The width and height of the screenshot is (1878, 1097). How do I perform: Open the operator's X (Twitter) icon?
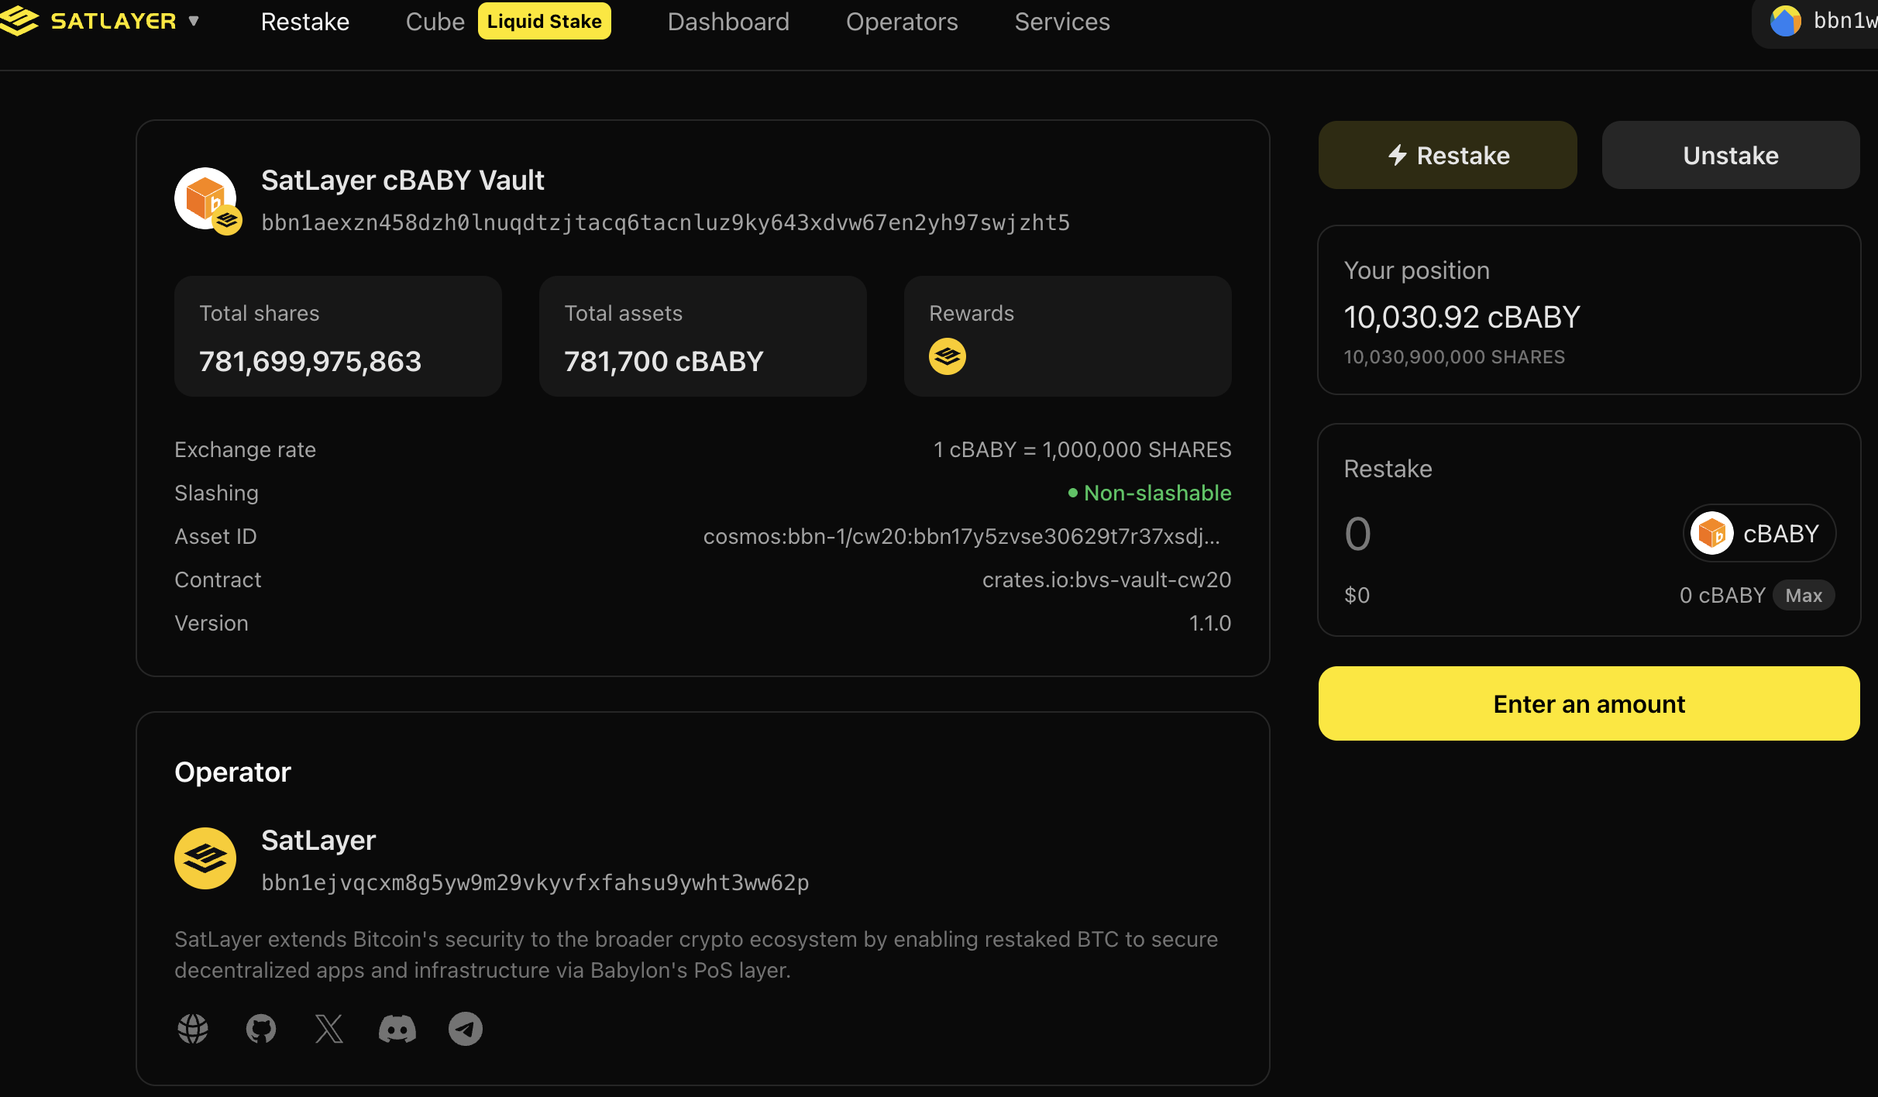pos(329,1029)
